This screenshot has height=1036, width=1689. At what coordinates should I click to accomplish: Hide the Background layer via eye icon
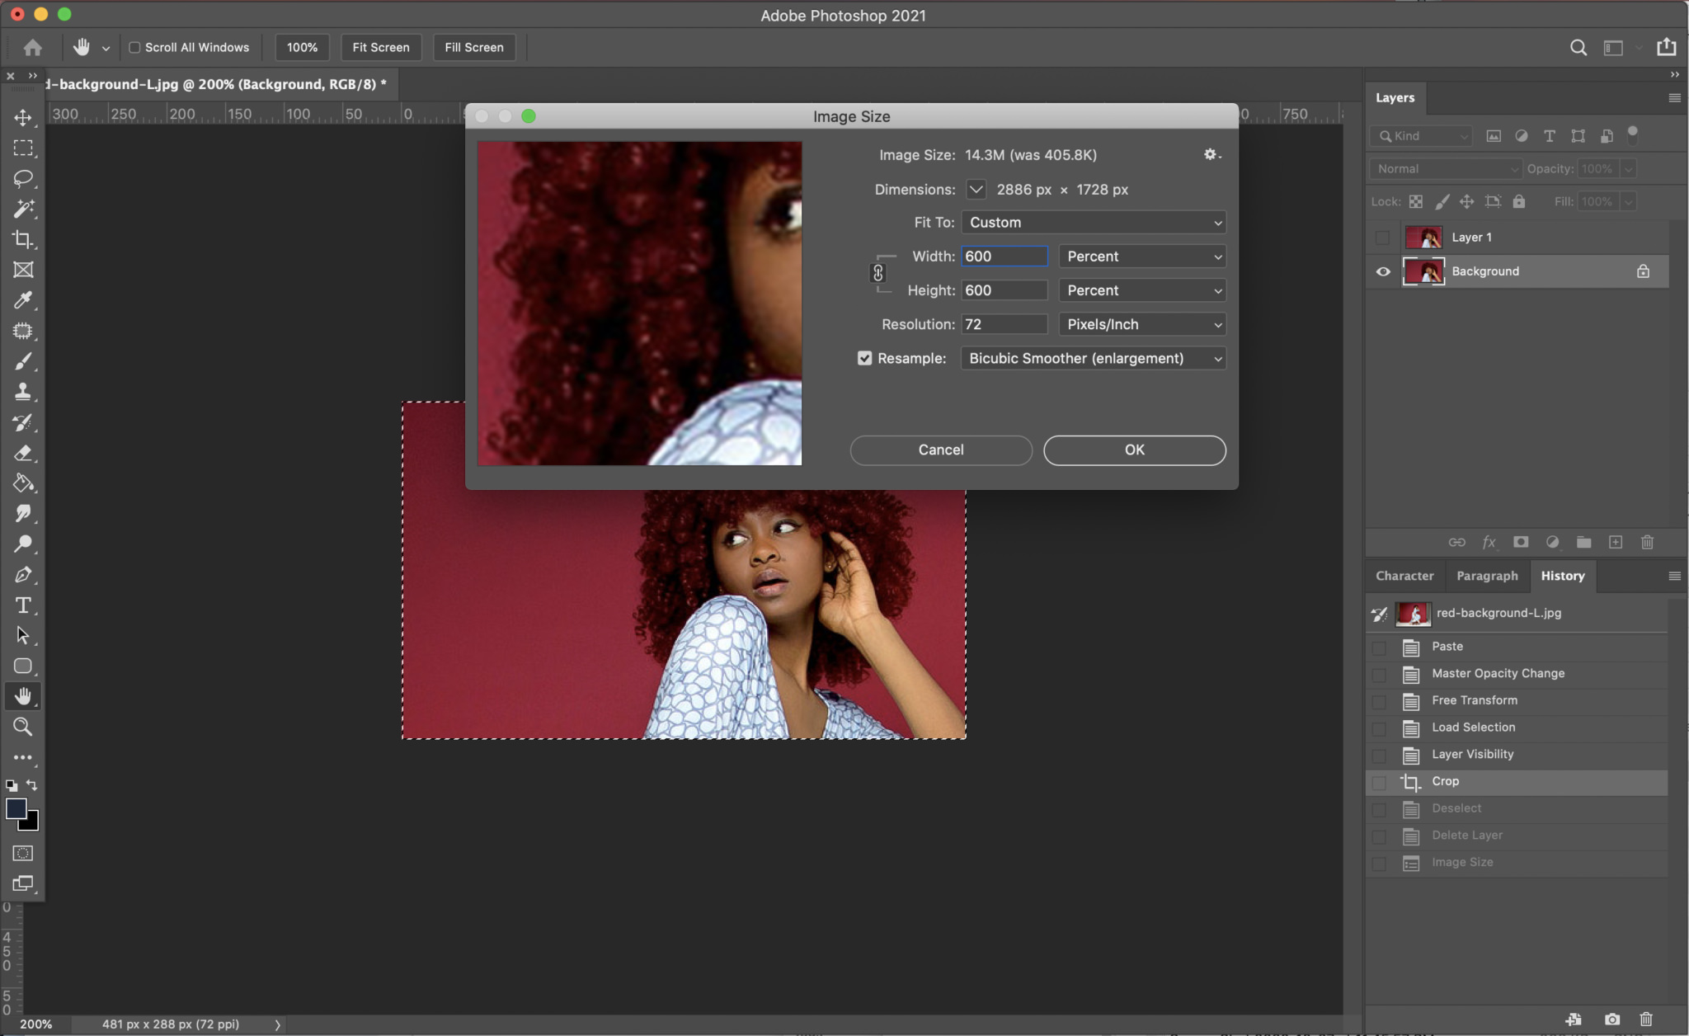click(1383, 271)
